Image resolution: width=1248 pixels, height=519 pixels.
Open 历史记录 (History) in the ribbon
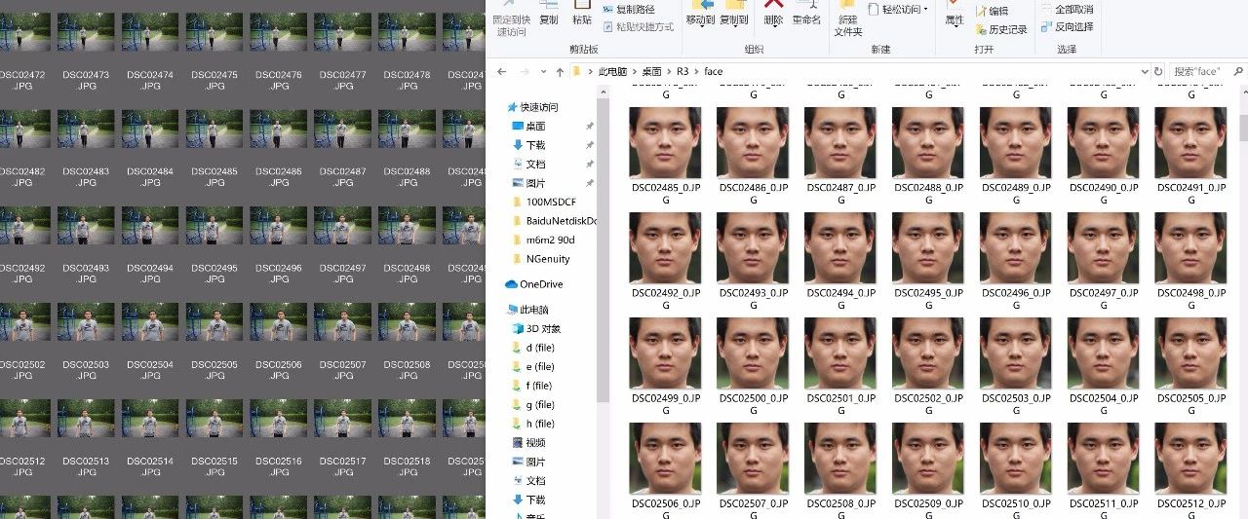click(1000, 29)
